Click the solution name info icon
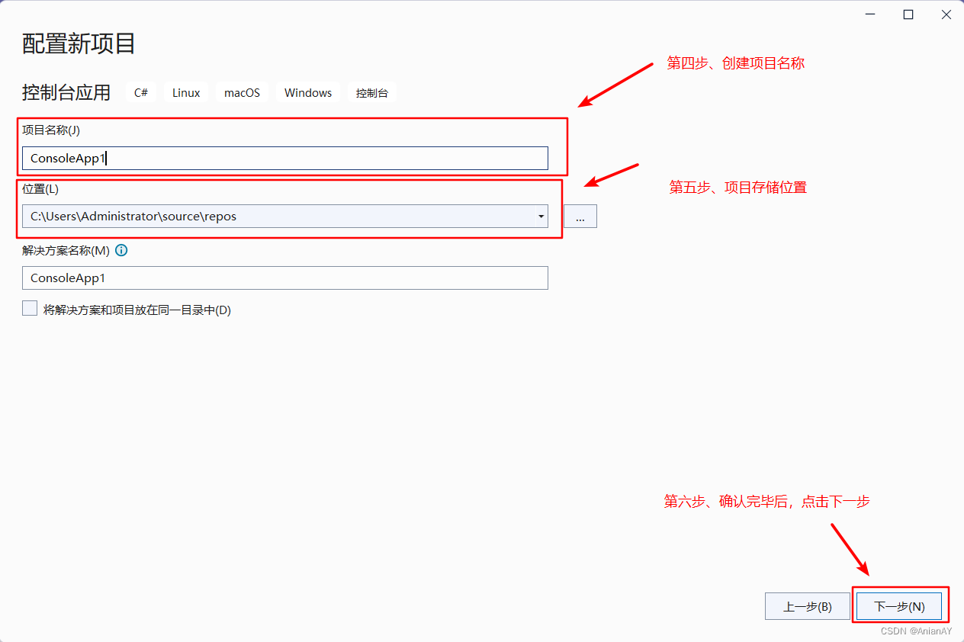This screenshot has width=964, height=642. tap(121, 250)
